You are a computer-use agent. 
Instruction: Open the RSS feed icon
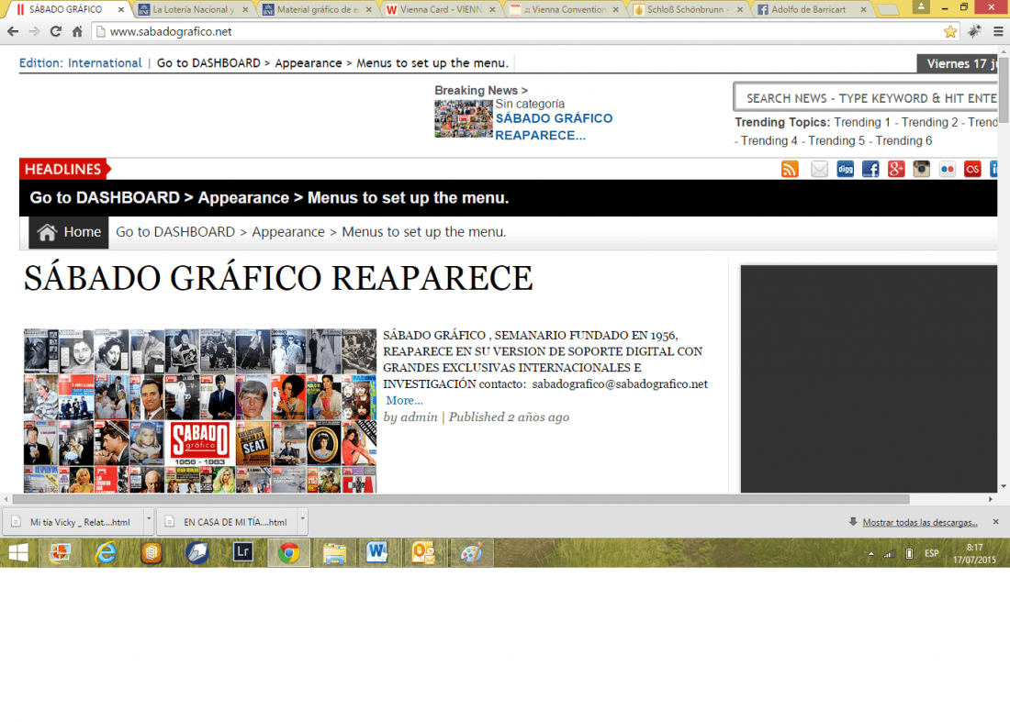point(790,169)
